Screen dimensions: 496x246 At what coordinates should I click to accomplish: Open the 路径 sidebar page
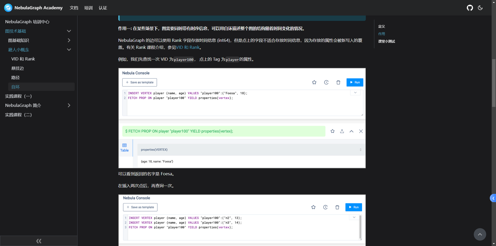pos(16,77)
